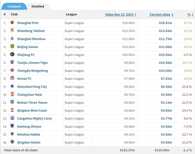
Task: Click the Wuhan Three Towns crest icon
Action: tap(12, 102)
